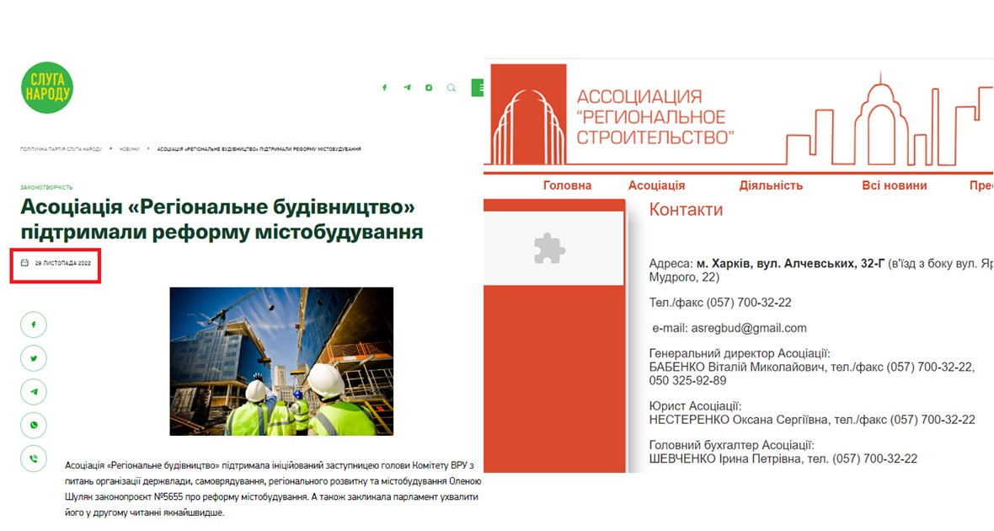The image size is (994, 531).
Task: Click the search magnifier icon
Action: click(452, 88)
